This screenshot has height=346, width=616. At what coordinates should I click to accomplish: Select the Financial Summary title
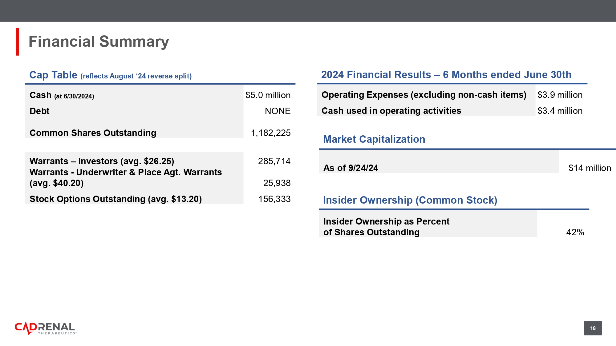click(99, 42)
